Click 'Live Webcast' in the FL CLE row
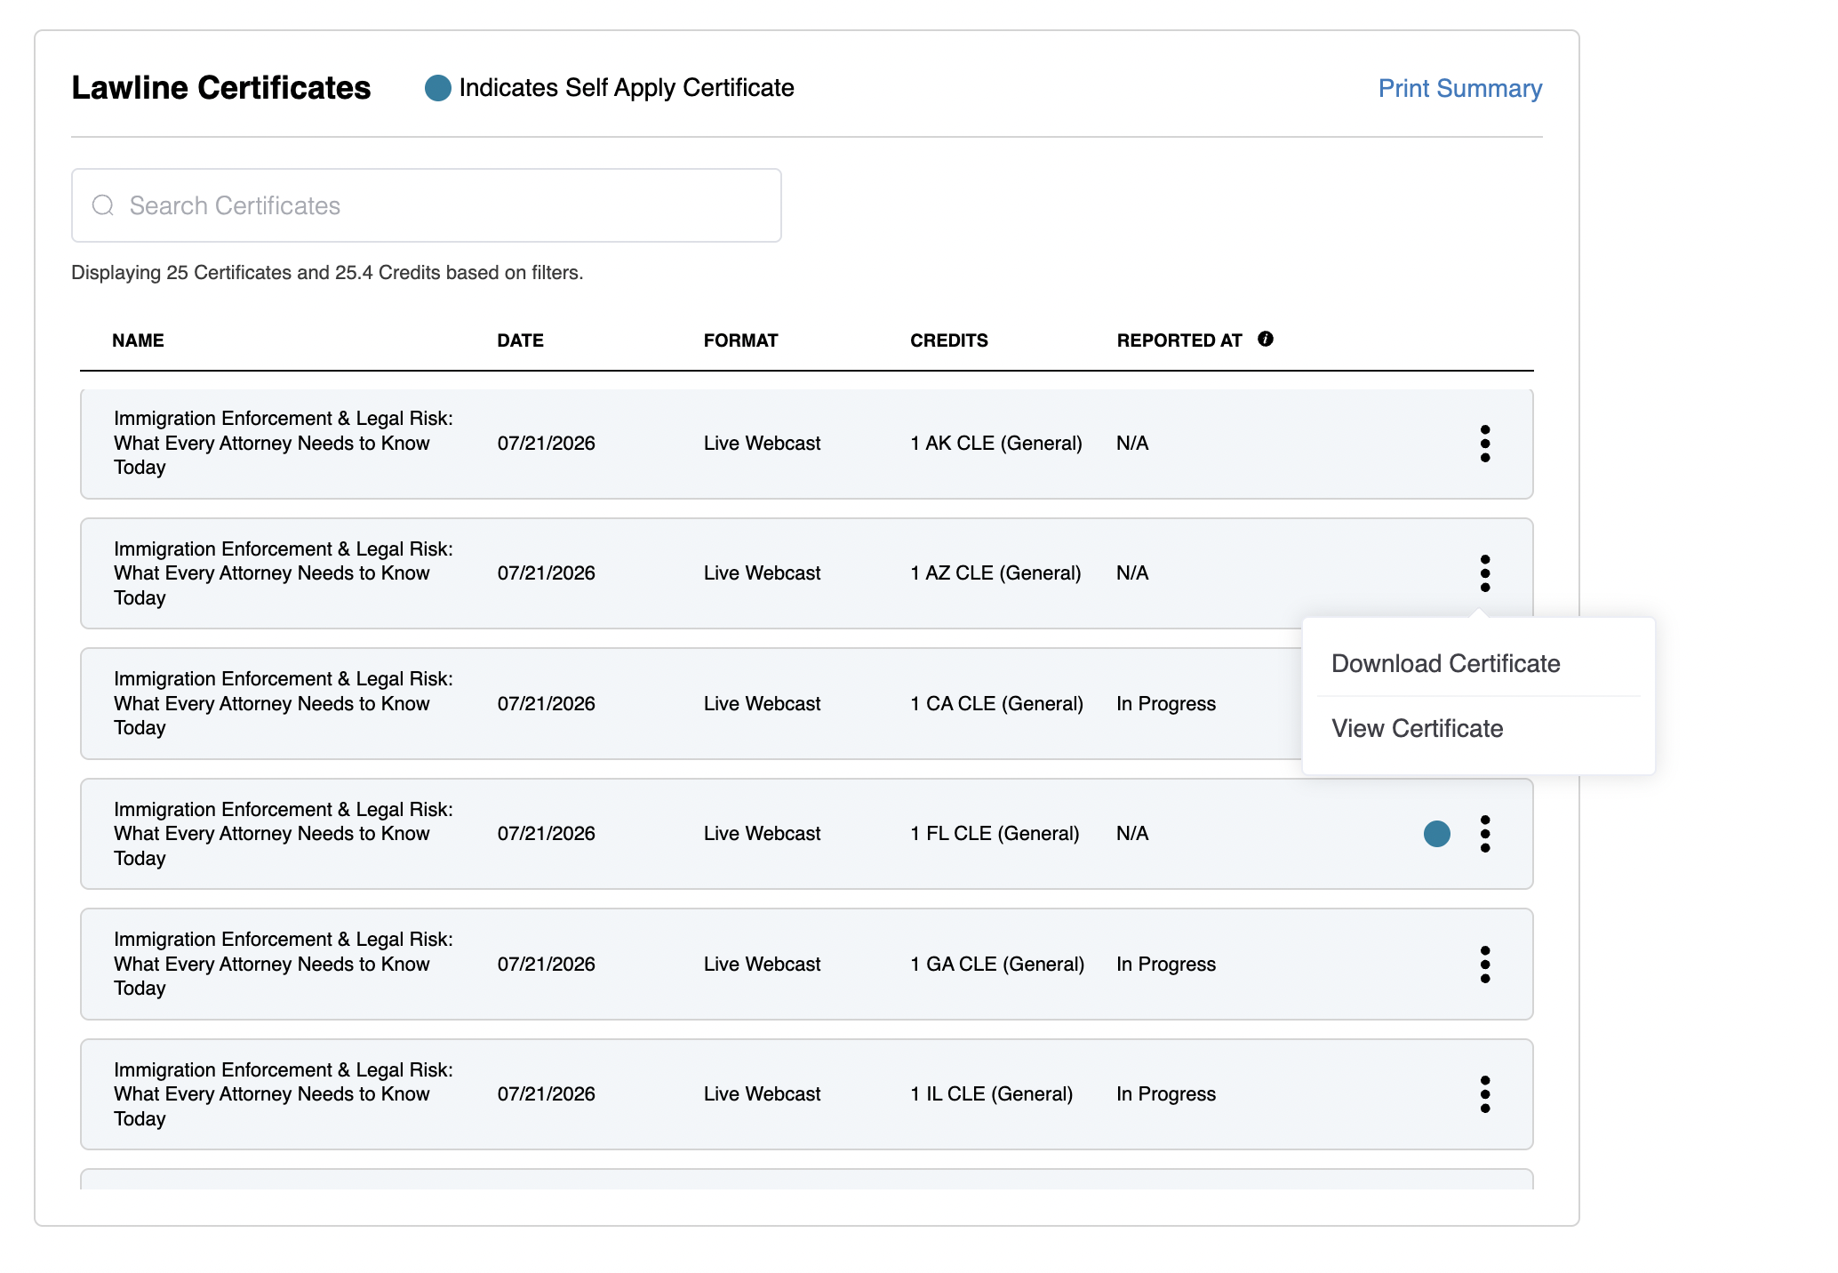 (x=763, y=834)
